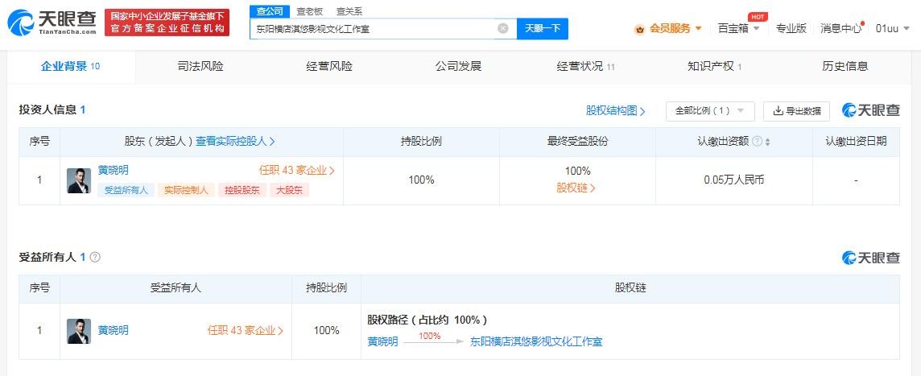Click the question mark icon next to 受益所有人
The height and width of the screenshot is (376, 921).
coord(95,257)
